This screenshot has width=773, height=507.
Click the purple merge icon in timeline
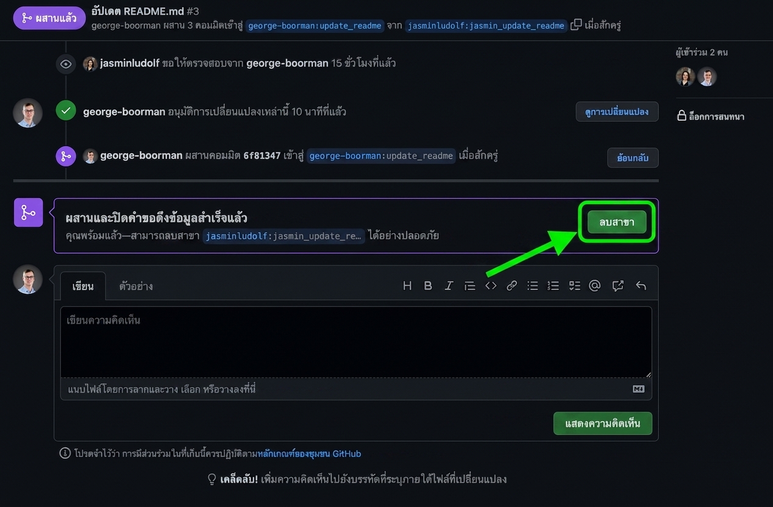66,156
